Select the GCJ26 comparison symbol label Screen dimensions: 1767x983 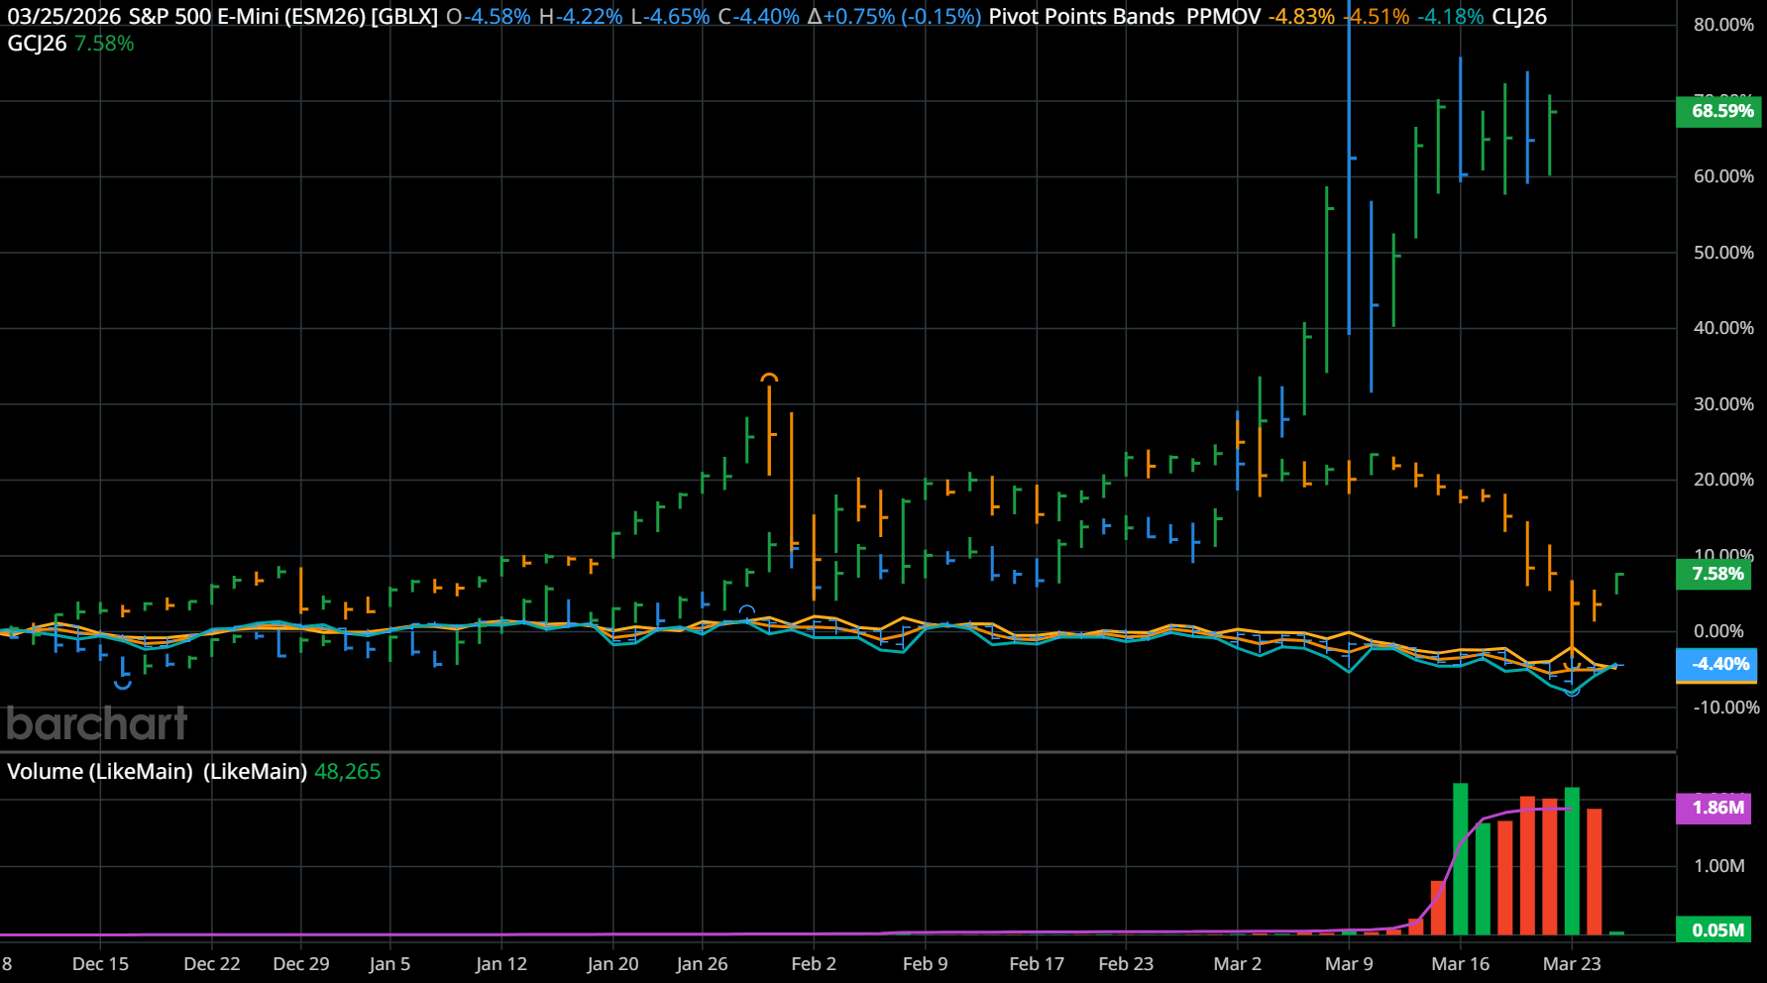pos(38,44)
